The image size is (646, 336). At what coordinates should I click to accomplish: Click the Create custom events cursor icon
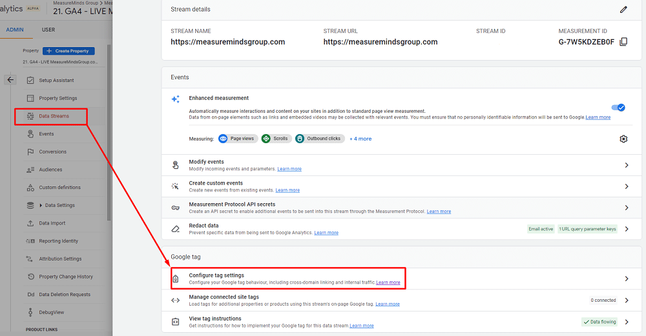click(x=175, y=186)
